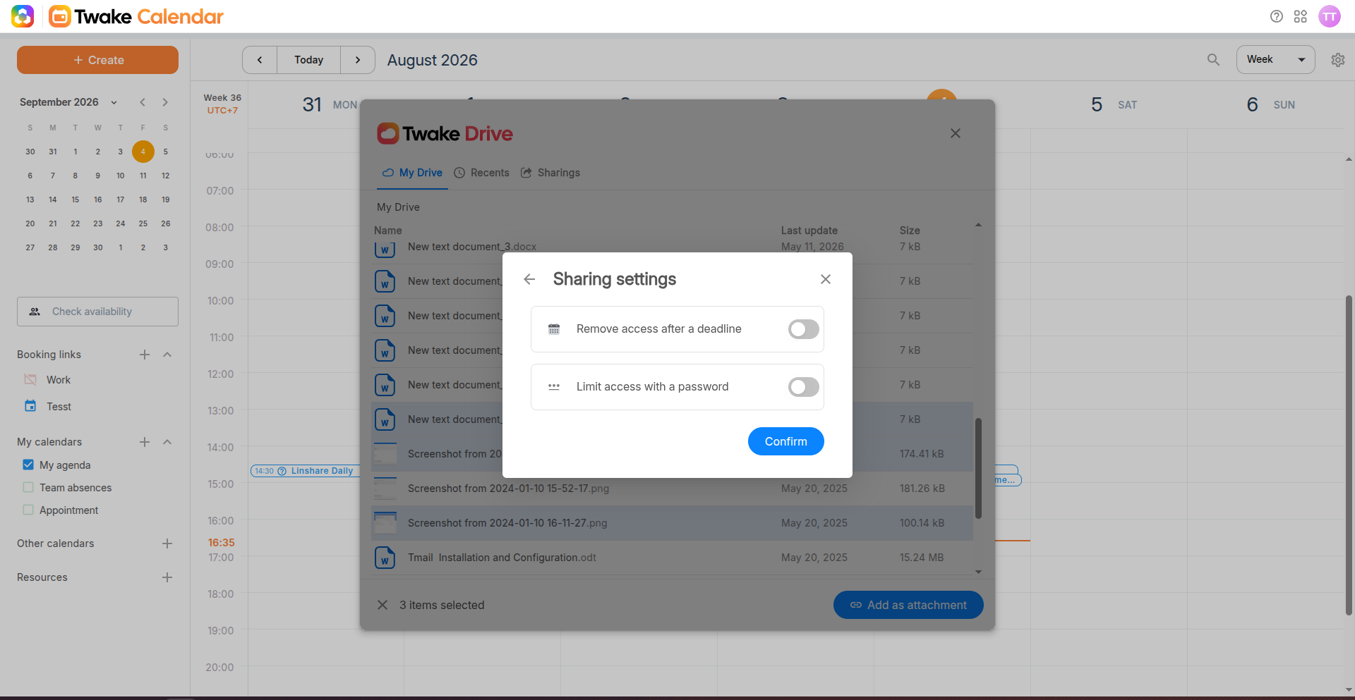Add a calendar under Other calendars

point(167,544)
